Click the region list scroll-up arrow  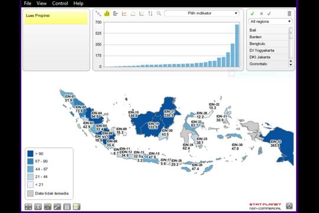pos(291,61)
